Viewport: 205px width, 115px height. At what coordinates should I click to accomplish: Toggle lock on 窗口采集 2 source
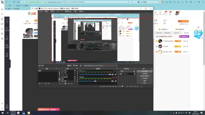pyautogui.click(x=77, y=71)
